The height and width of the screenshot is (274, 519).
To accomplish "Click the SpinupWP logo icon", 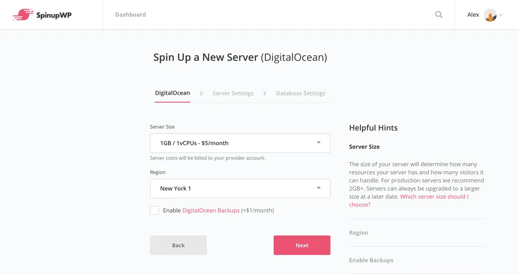I will (x=23, y=15).
